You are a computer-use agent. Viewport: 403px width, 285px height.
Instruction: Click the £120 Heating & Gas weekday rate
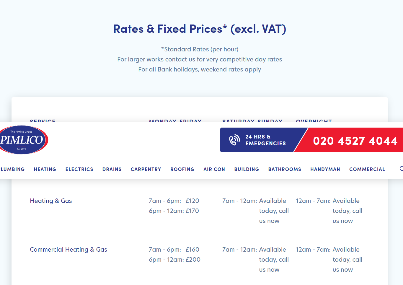point(192,201)
